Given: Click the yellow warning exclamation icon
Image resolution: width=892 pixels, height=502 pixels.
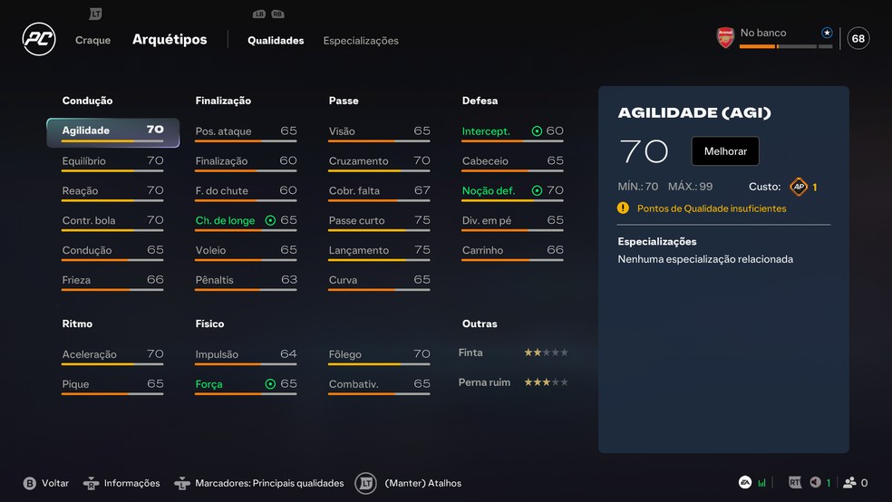Looking at the screenshot, I should click(623, 208).
